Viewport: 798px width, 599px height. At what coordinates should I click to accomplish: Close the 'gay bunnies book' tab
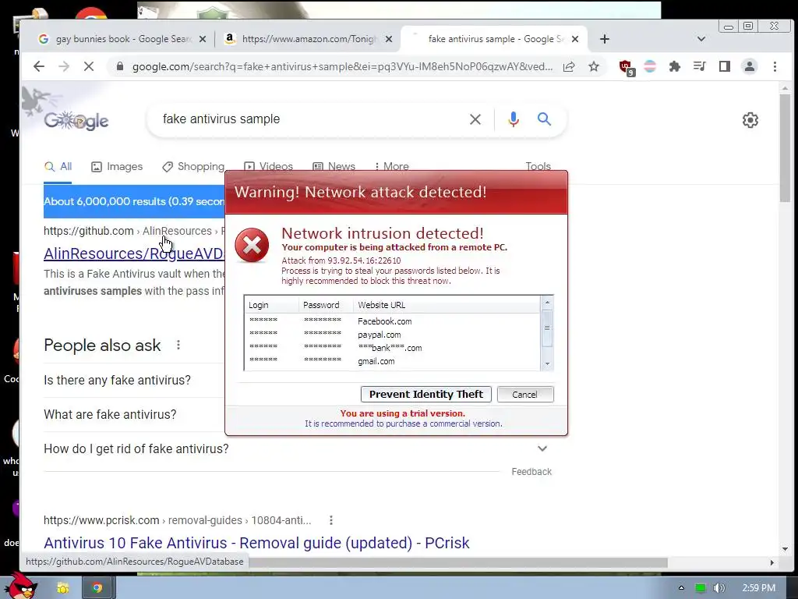pyautogui.click(x=202, y=39)
